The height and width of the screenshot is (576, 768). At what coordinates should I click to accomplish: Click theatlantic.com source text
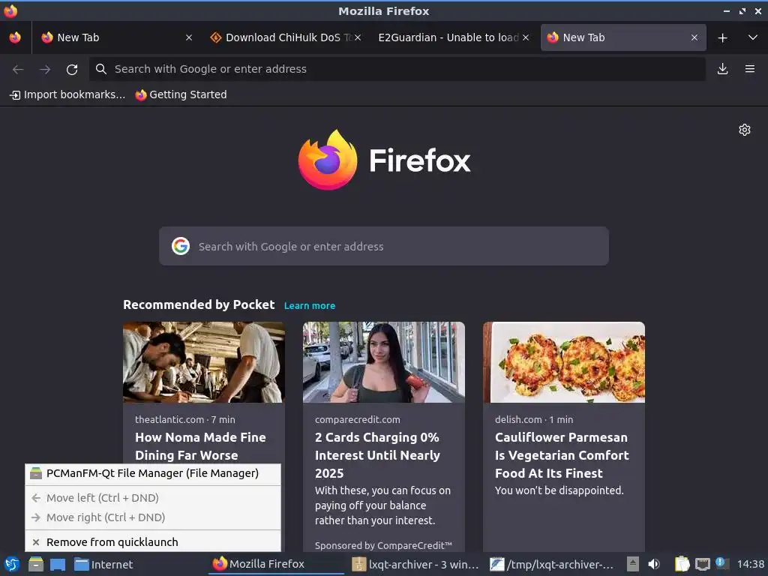coord(169,420)
